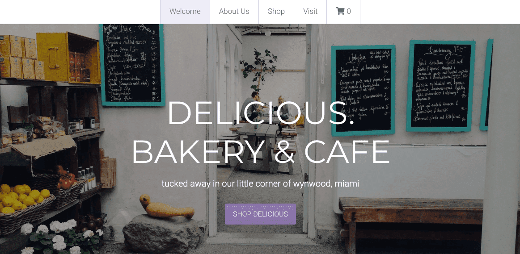Go to the Shop menu item
Viewport: 520px width, 254px height.
point(276,12)
